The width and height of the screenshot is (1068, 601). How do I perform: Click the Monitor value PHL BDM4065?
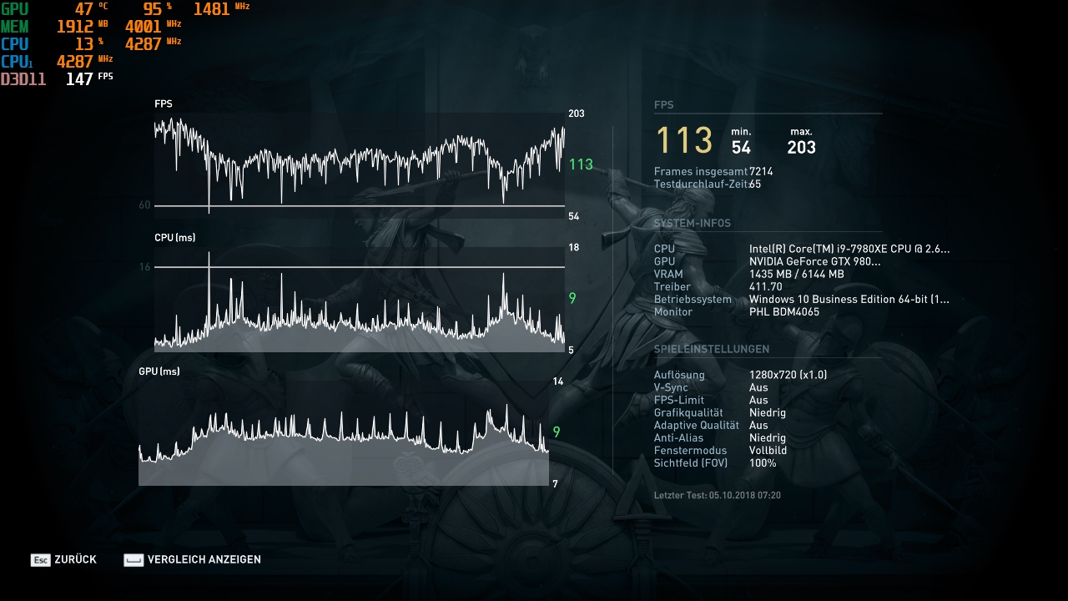point(784,311)
